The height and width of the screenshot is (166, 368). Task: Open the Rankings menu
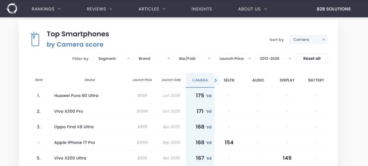coord(46,9)
